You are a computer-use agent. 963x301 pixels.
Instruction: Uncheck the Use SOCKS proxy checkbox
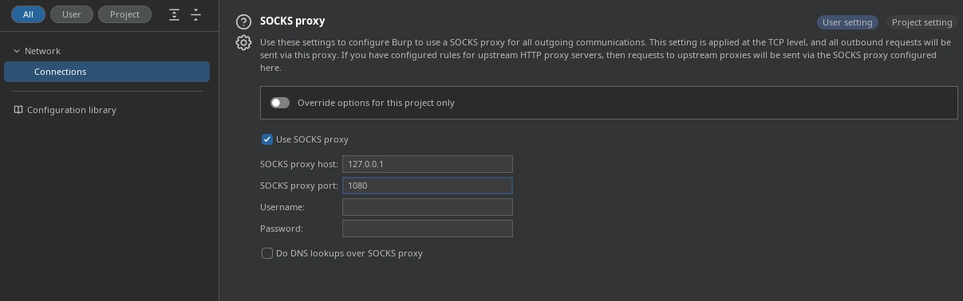[x=267, y=139]
